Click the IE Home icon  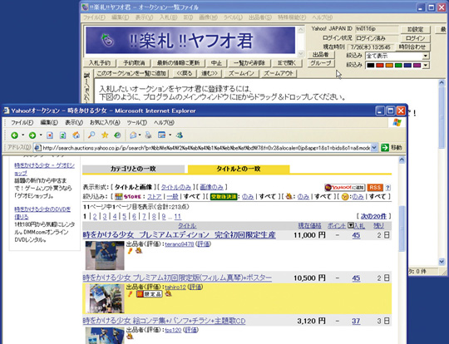coord(76,135)
